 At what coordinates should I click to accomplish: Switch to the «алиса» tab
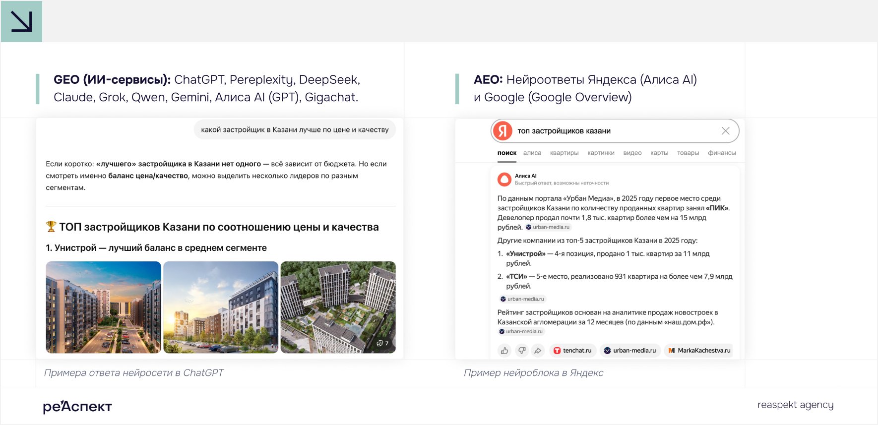(x=532, y=153)
